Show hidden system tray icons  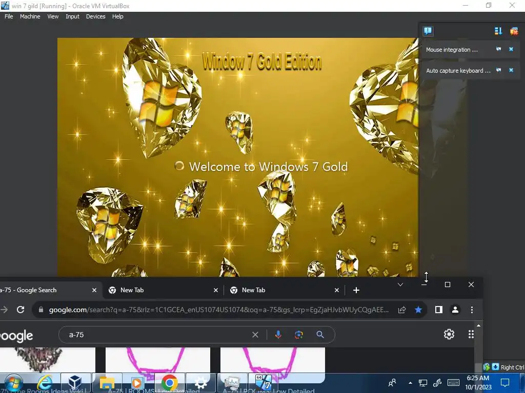(410, 383)
